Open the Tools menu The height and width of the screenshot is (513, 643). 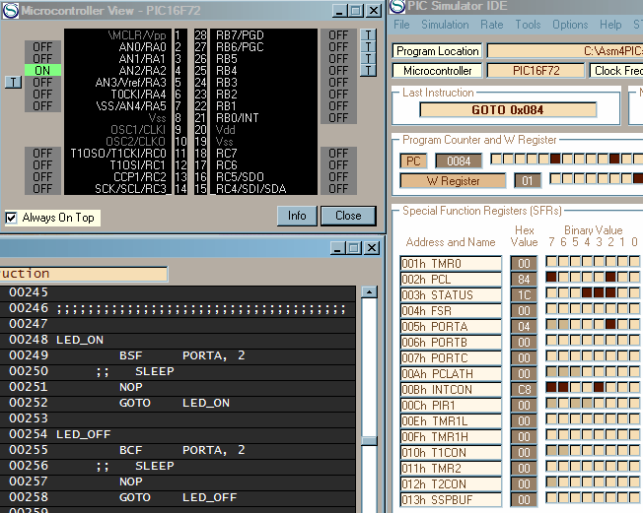click(528, 25)
